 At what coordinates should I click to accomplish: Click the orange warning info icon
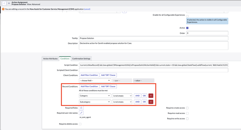pos(3,9)
